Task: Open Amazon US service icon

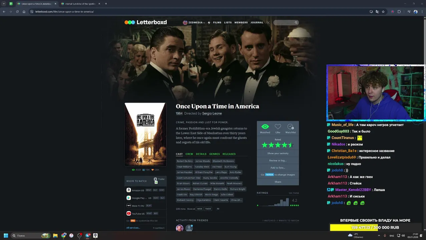Action: [128, 190]
